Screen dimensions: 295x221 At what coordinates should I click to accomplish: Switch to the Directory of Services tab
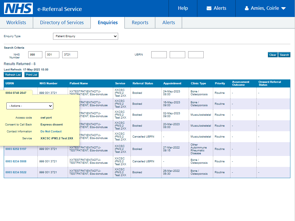(62, 22)
